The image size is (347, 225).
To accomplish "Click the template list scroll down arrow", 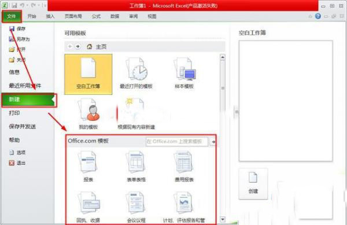I will coord(223,219).
